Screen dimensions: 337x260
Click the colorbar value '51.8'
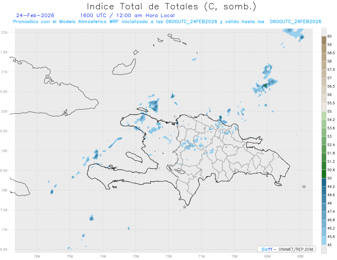331,153
